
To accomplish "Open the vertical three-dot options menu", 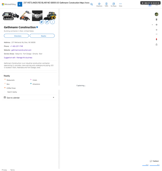I will point(53,22).
